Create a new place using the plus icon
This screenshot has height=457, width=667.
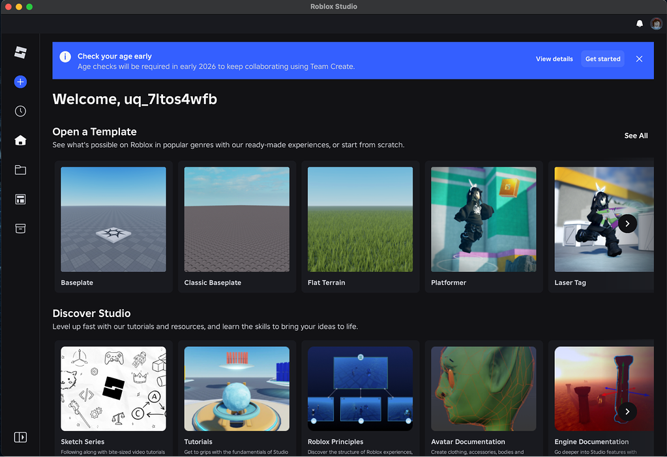pos(20,81)
